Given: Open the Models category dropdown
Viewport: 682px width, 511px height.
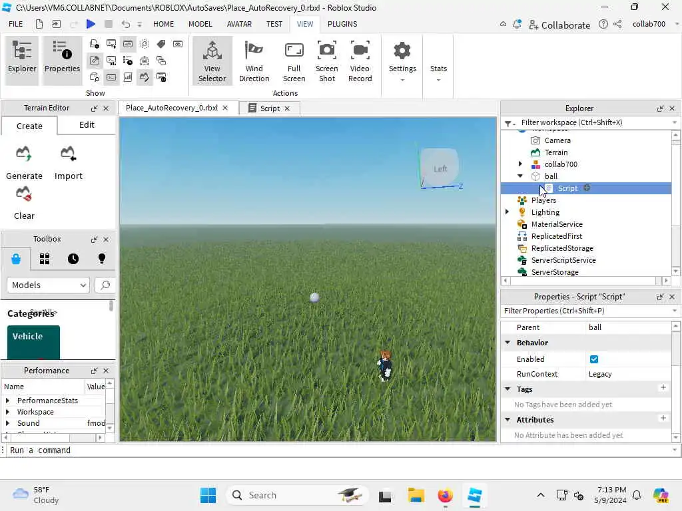Looking at the screenshot, I should 48,285.
